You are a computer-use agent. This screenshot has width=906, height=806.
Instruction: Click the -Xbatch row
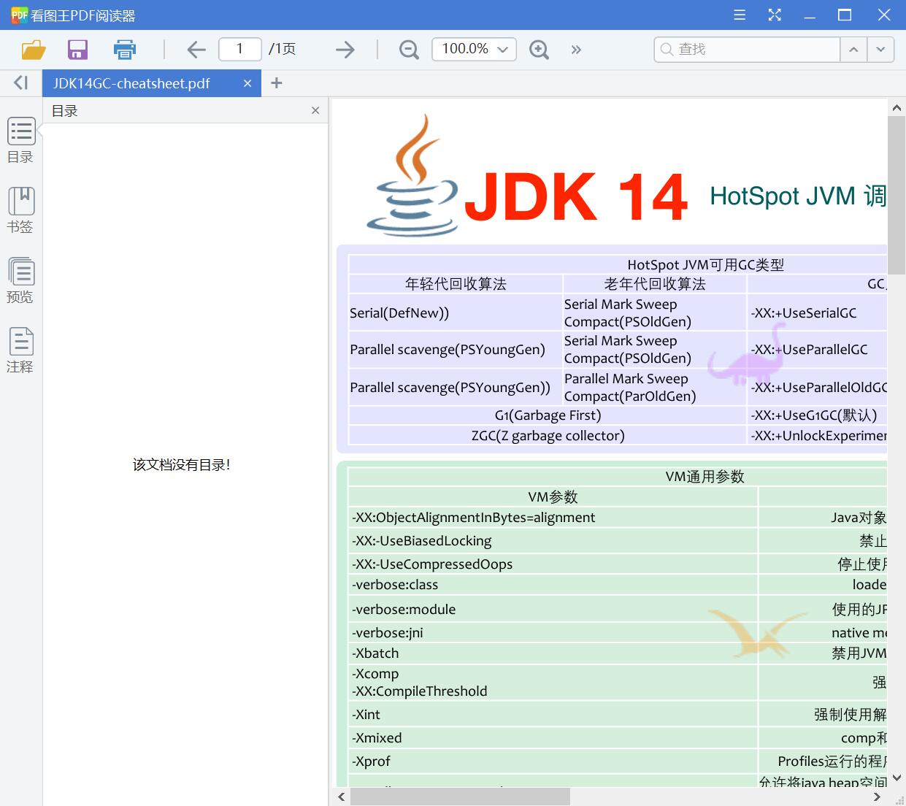pos(553,653)
